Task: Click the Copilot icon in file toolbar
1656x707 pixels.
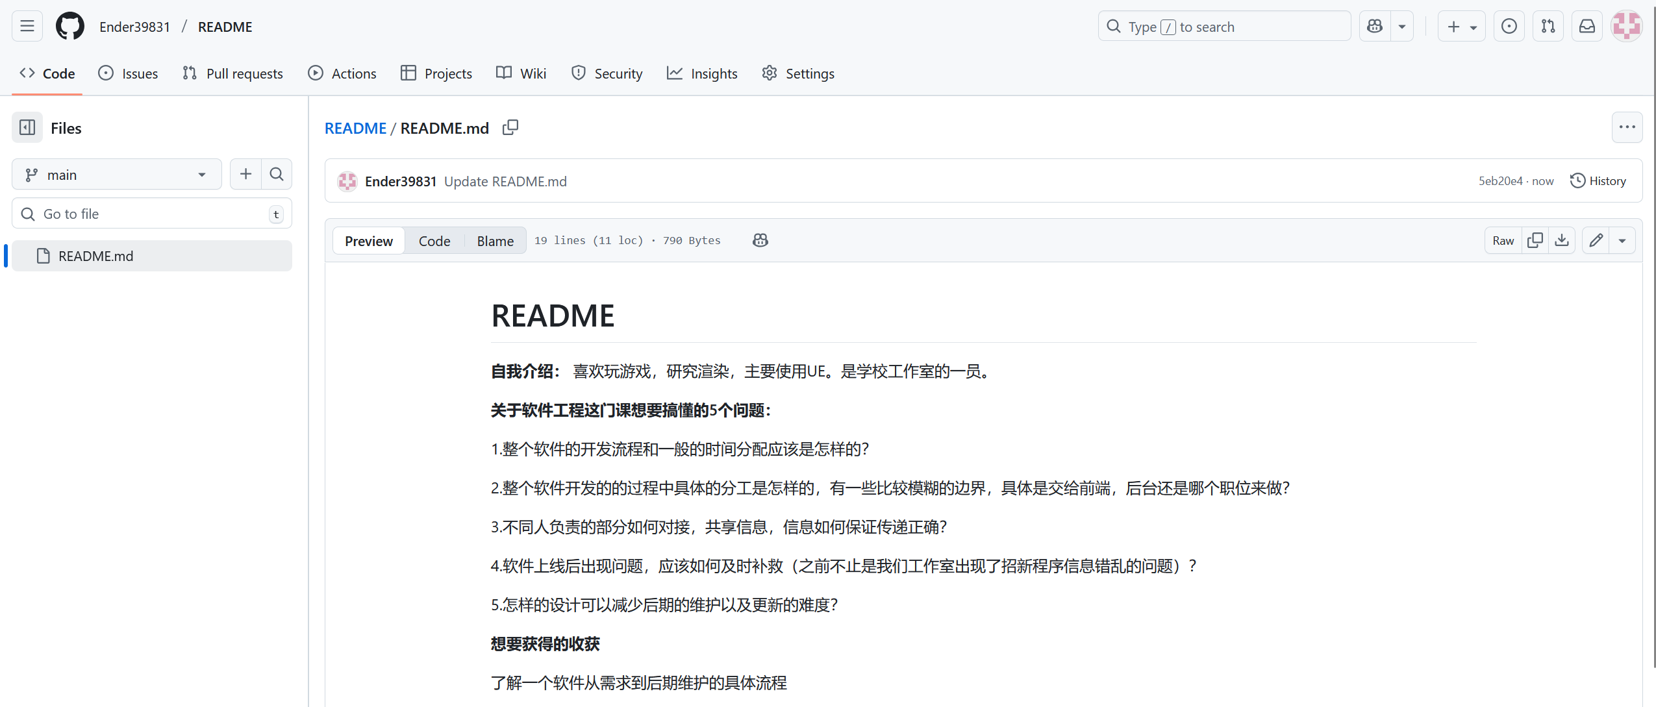Action: 760,241
